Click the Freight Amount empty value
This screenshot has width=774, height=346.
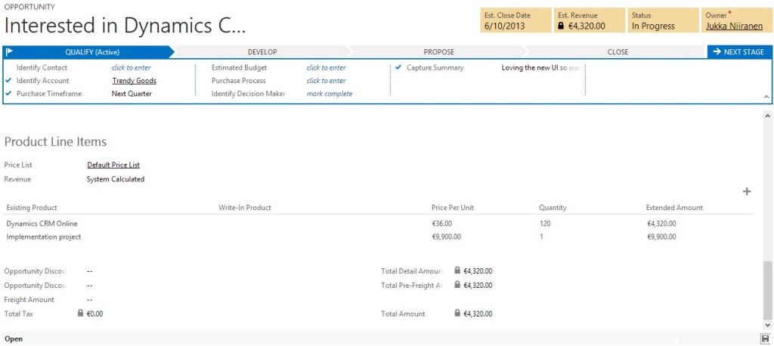click(x=89, y=300)
